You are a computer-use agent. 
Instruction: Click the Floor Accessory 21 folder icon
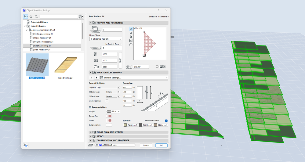[x=32, y=38]
